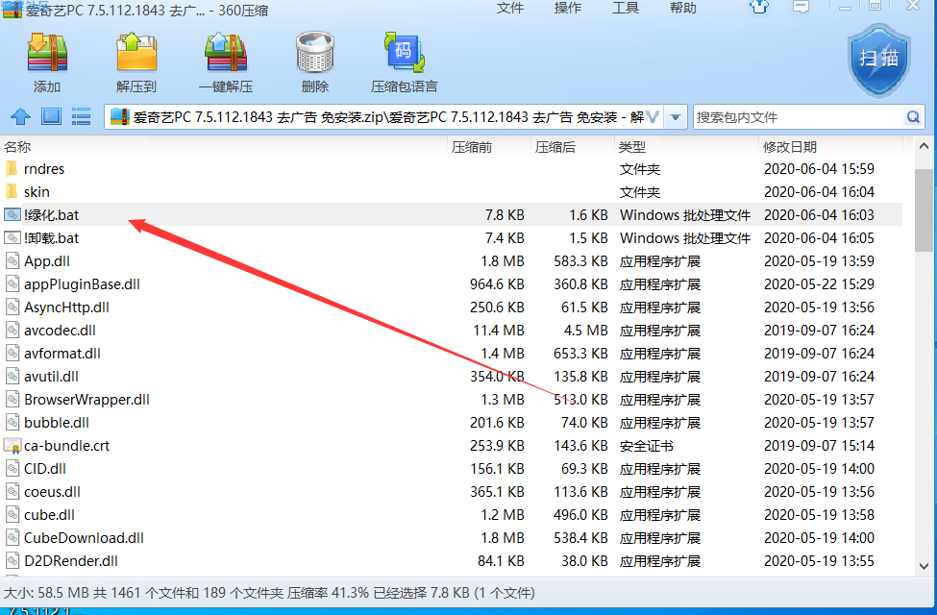
Task: Select the avformat.dll file icon
Action: 12,354
